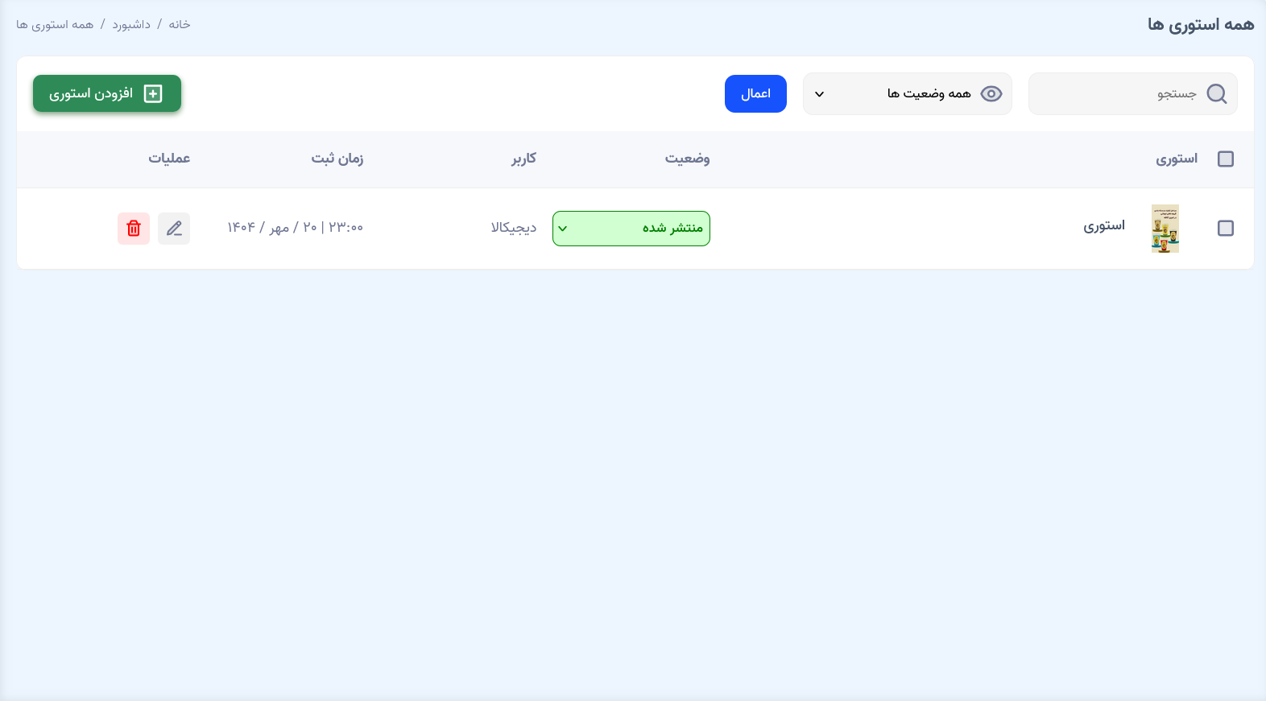Select همه استوری ها breadcrumb item

[x=55, y=25]
